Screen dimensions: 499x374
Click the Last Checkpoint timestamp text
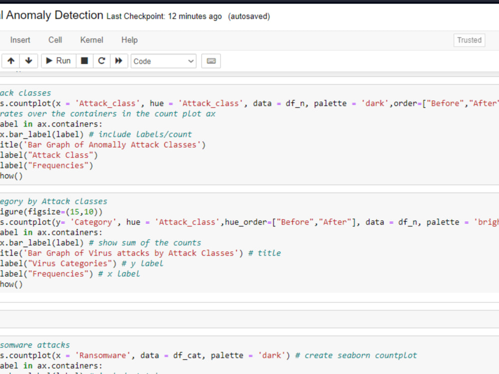click(x=165, y=16)
